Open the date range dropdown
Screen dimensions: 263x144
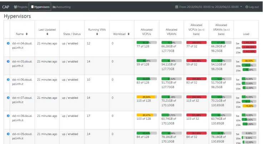[209, 7]
